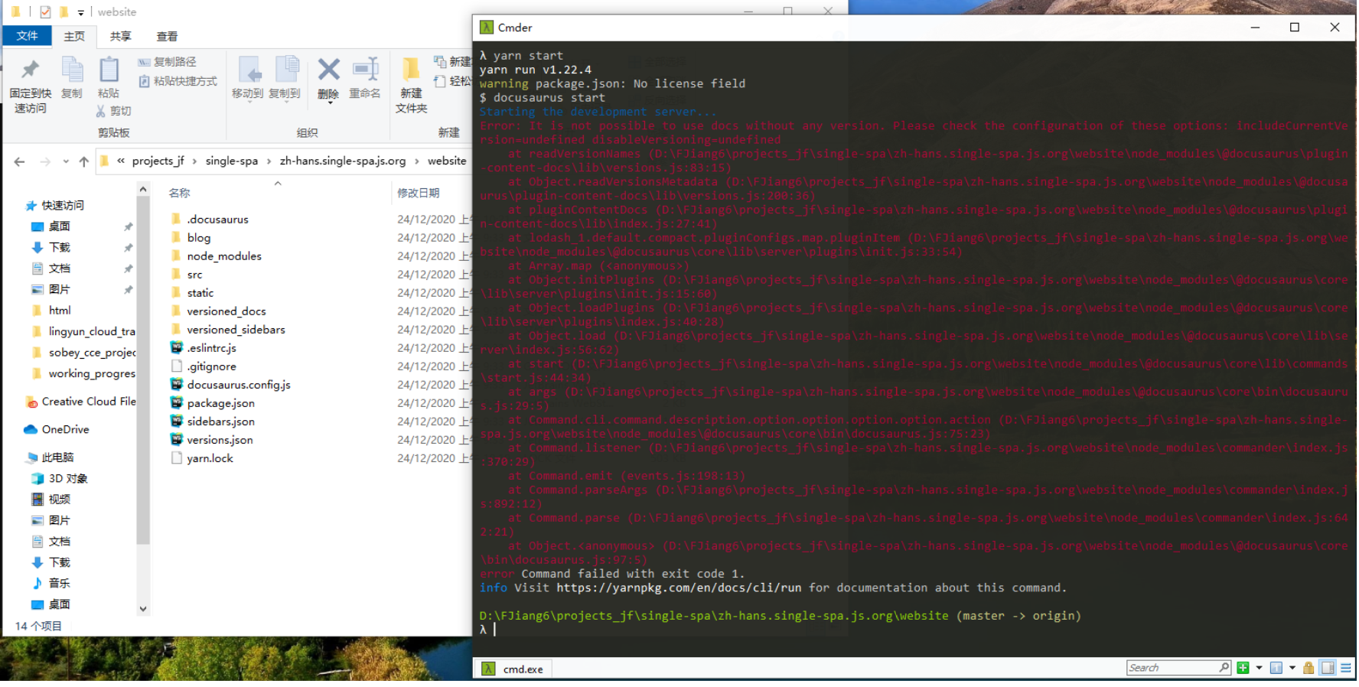Click the hamburger settings menu icon in Cmder

[x=1346, y=668]
